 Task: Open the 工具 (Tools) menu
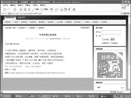[x=35, y=5]
